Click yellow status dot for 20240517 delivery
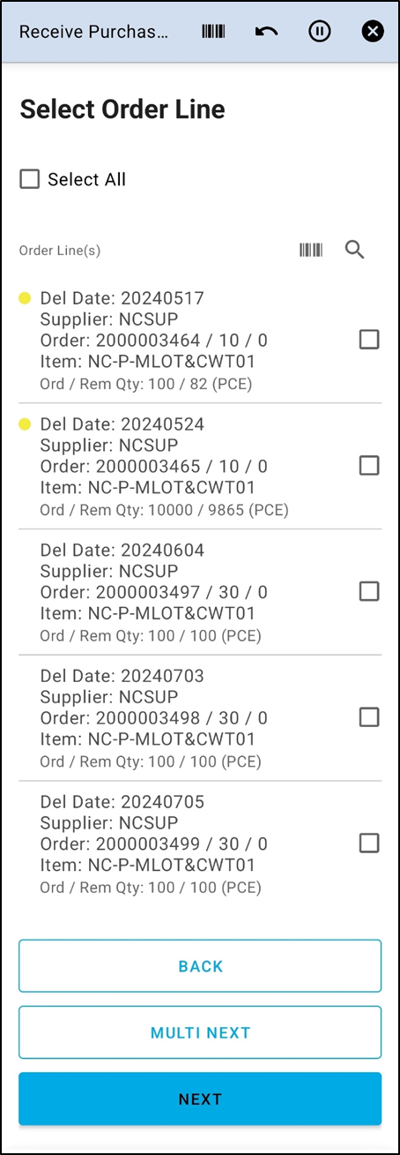400x1155 pixels. coord(25,298)
